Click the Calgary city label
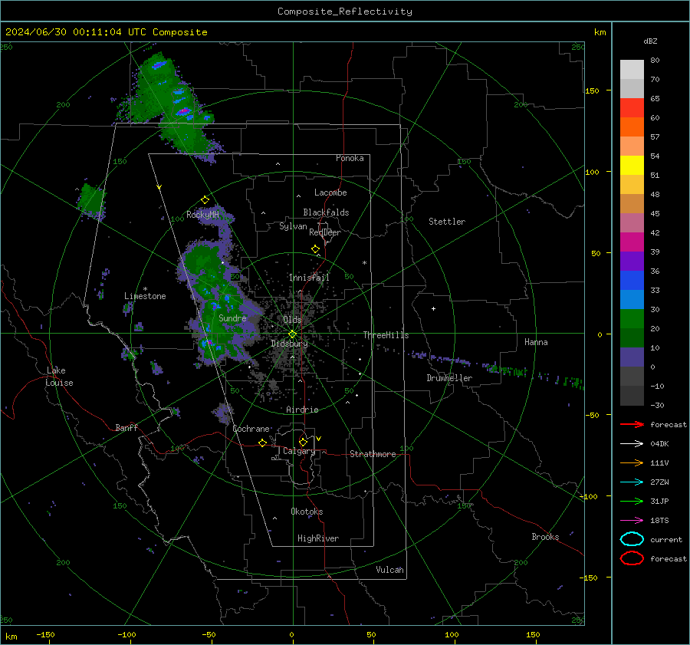The image size is (690, 645). pos(299,451)
